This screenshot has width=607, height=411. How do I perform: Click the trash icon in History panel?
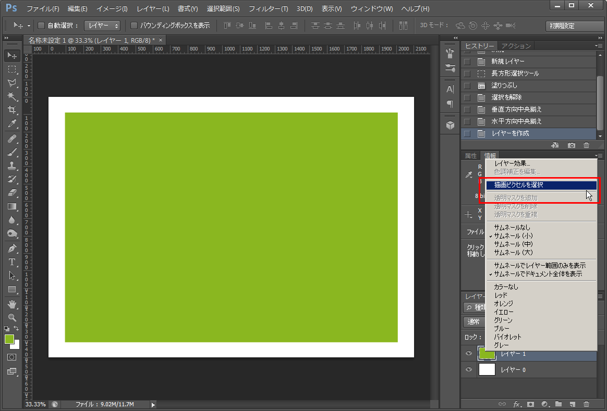click(x=587, y=145)
